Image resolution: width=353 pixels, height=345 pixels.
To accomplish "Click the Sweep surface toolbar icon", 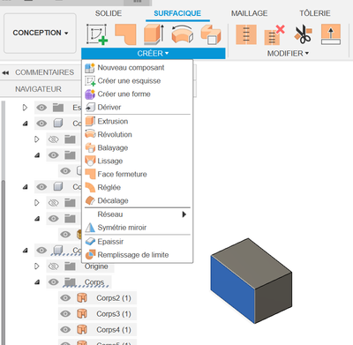I will point(211,34).
